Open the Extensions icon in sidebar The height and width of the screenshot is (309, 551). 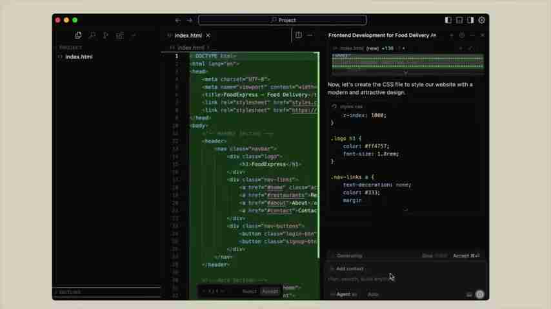click(x=119, y=35)
